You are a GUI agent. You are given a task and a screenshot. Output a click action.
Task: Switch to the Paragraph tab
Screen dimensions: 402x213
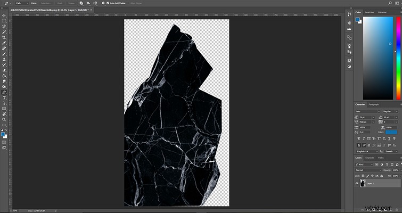point(374,104)
